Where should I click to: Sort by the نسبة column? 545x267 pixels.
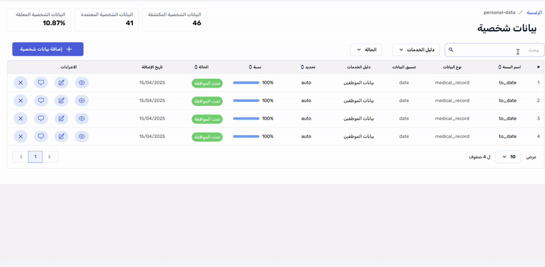coord(255,67)
